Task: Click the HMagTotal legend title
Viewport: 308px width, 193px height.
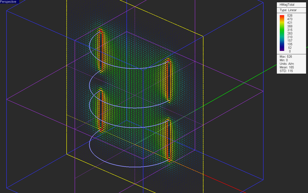Action: (x=287, y=5)
